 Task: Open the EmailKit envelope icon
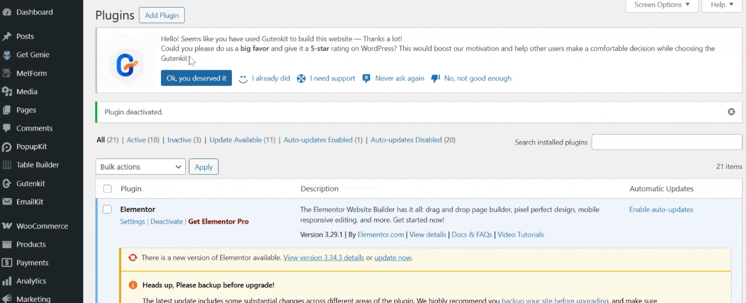(7, 202)
